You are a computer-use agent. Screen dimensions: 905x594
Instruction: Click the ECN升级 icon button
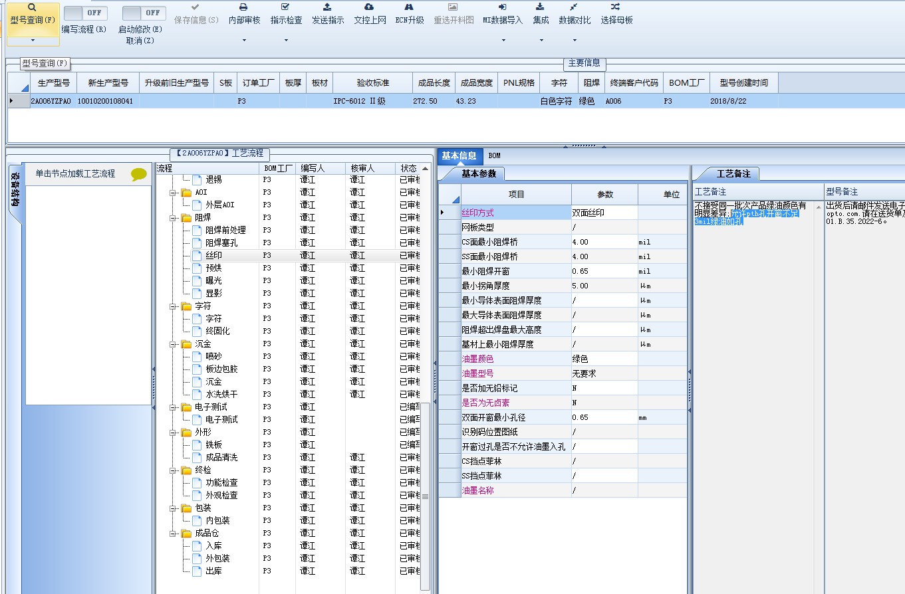pyautogui.click(x=410, y=7)
